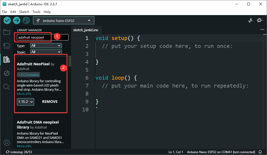Expand the Type filter dropdown

point(46,46)
